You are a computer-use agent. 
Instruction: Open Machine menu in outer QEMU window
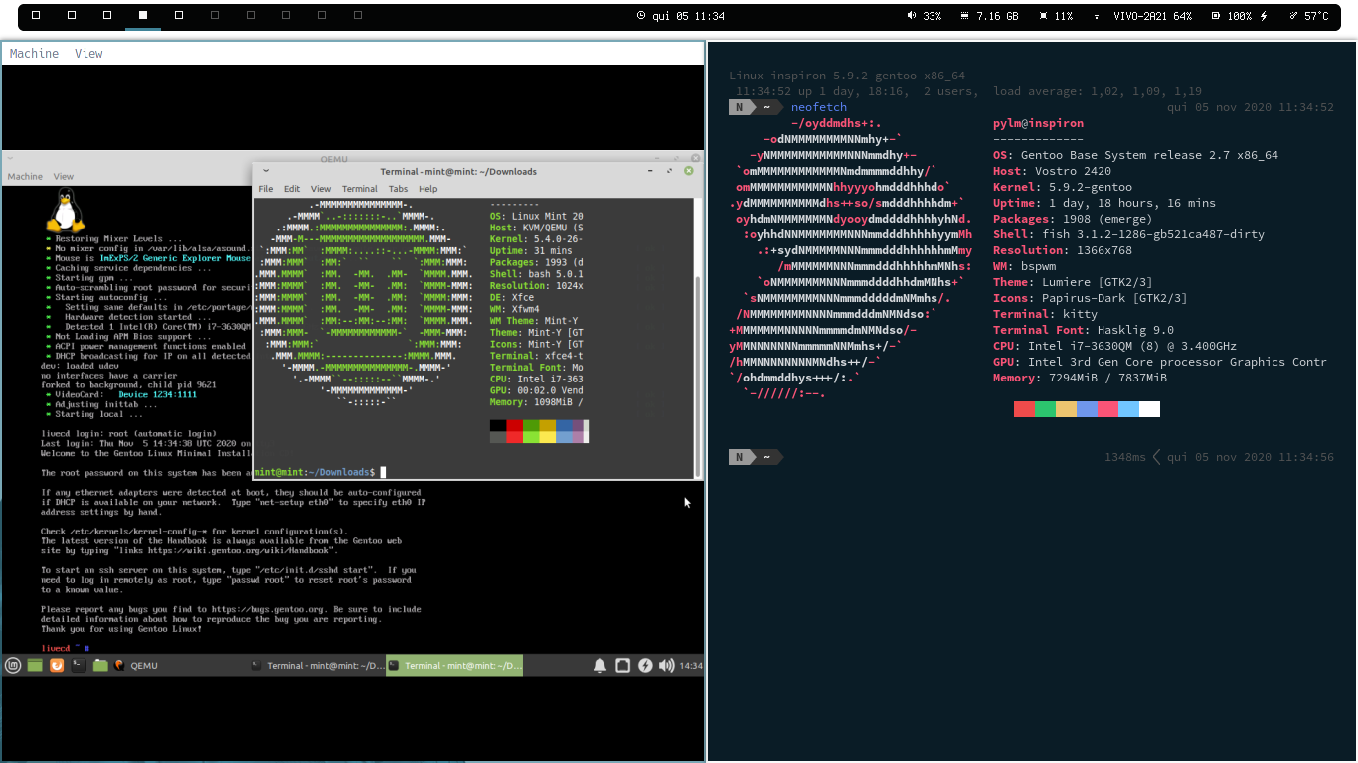(x=34, y=54)
